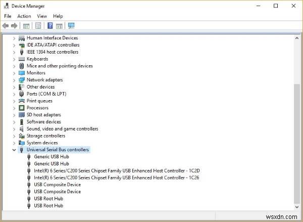Select the Ports (COM & LPT) label
Viewport: 303px width, 222px height.
(x=46, y=94)
